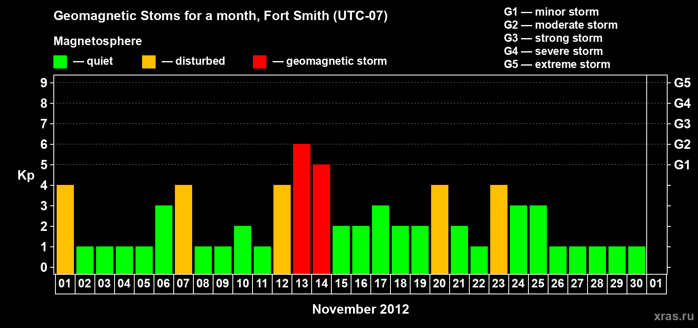Click the green bar for day 30
Screen dimensions: 698x328
637,260
